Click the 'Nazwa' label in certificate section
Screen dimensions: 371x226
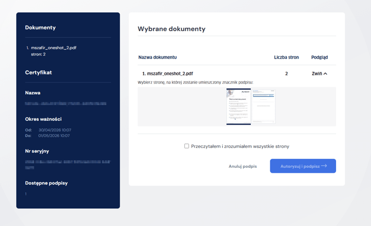click(33, 93)
